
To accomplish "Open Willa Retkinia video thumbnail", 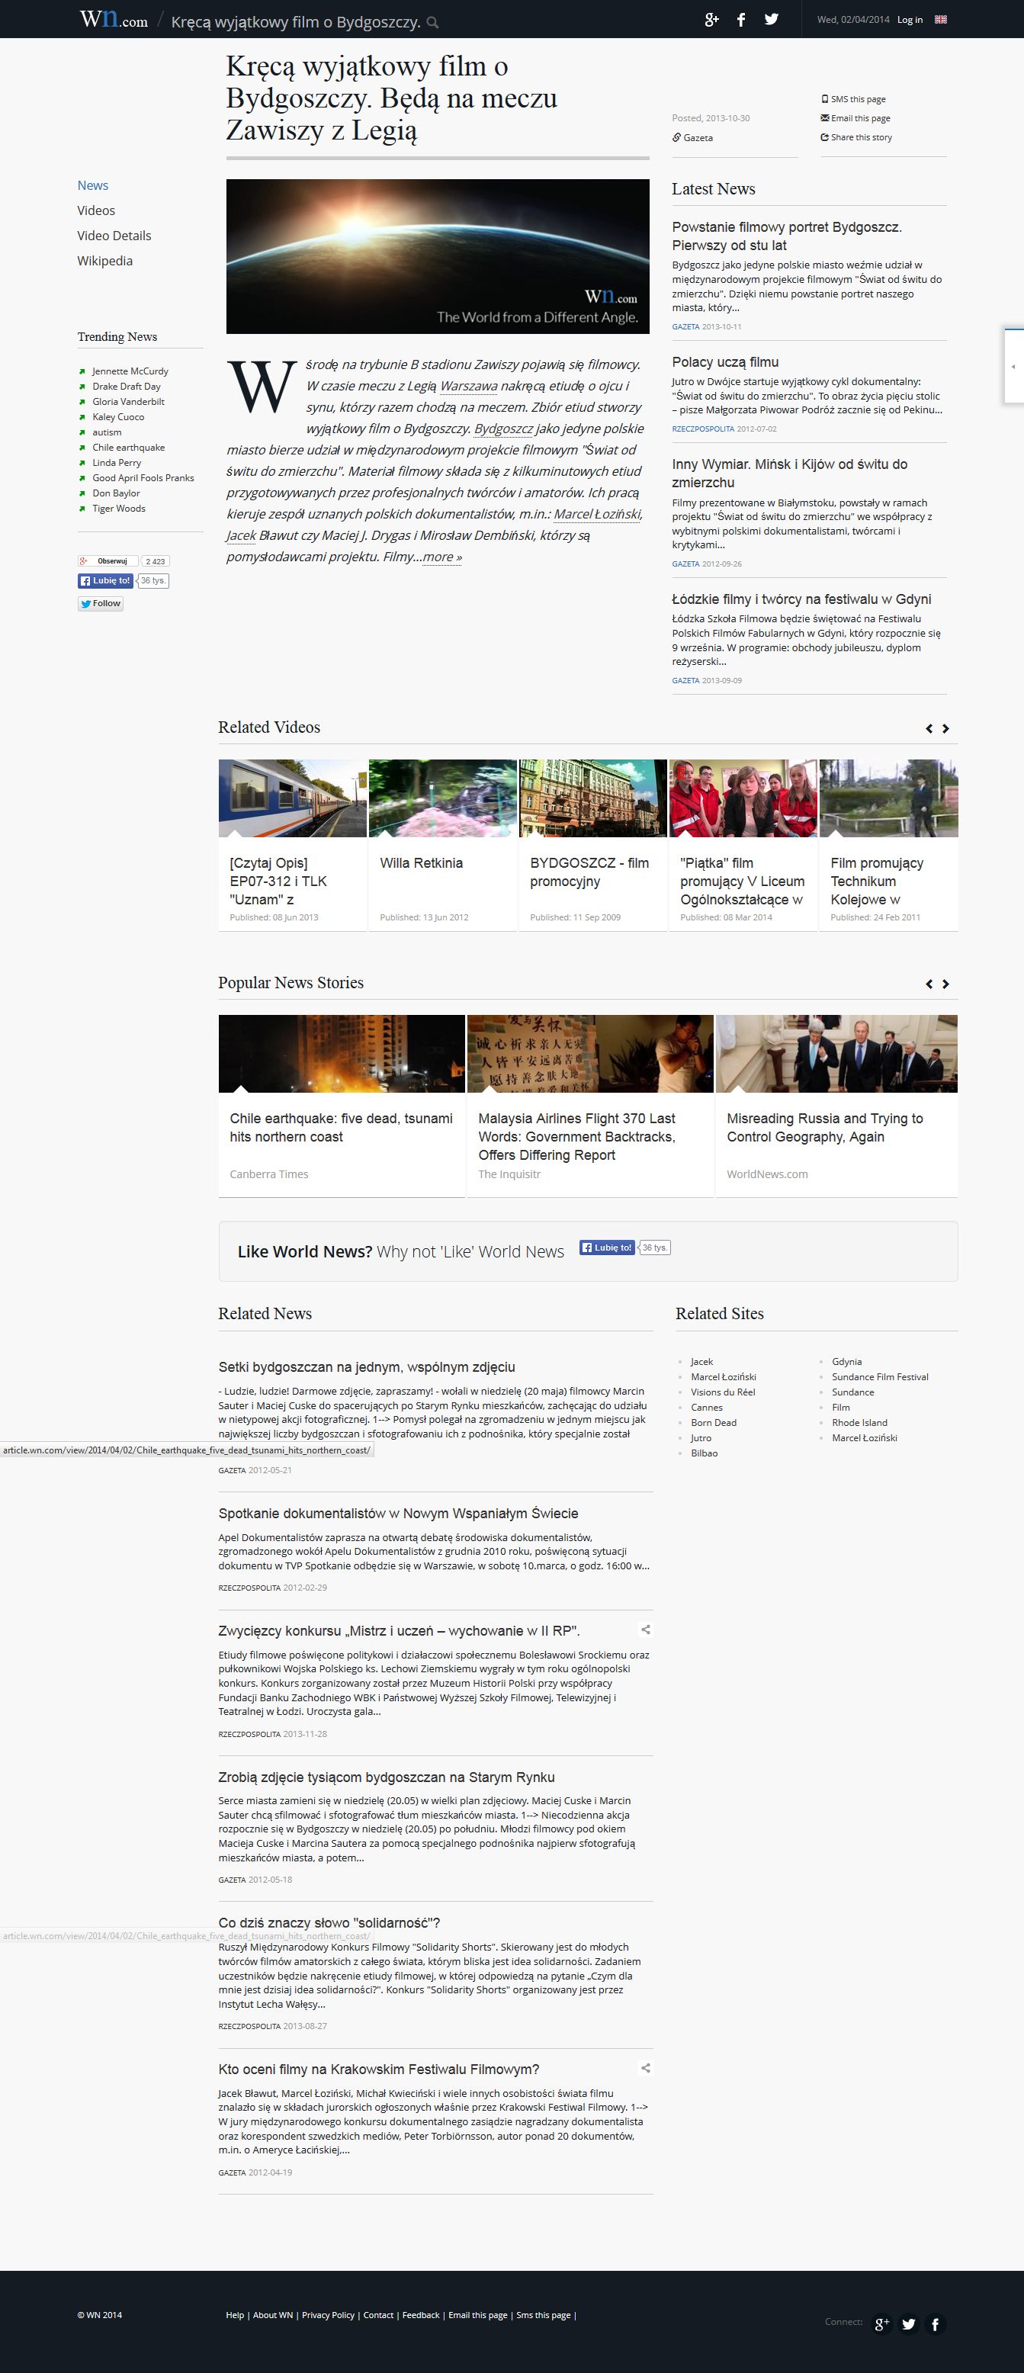I will (443, 798).
